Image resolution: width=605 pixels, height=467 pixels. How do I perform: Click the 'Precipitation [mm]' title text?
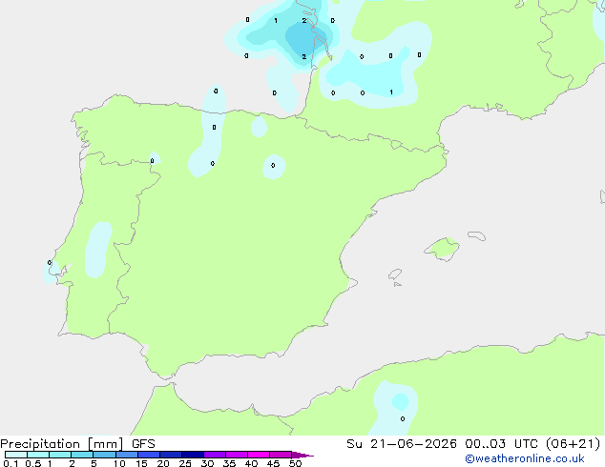tap(61, 444)
